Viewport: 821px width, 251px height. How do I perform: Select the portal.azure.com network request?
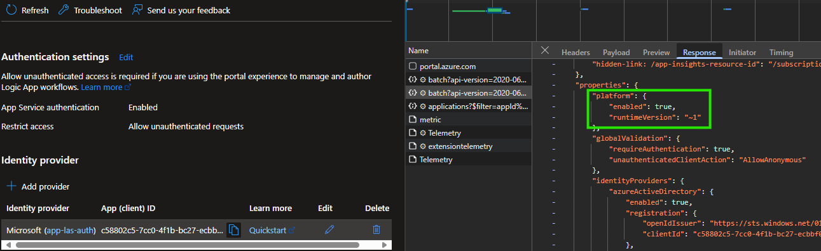pos(468,66)
